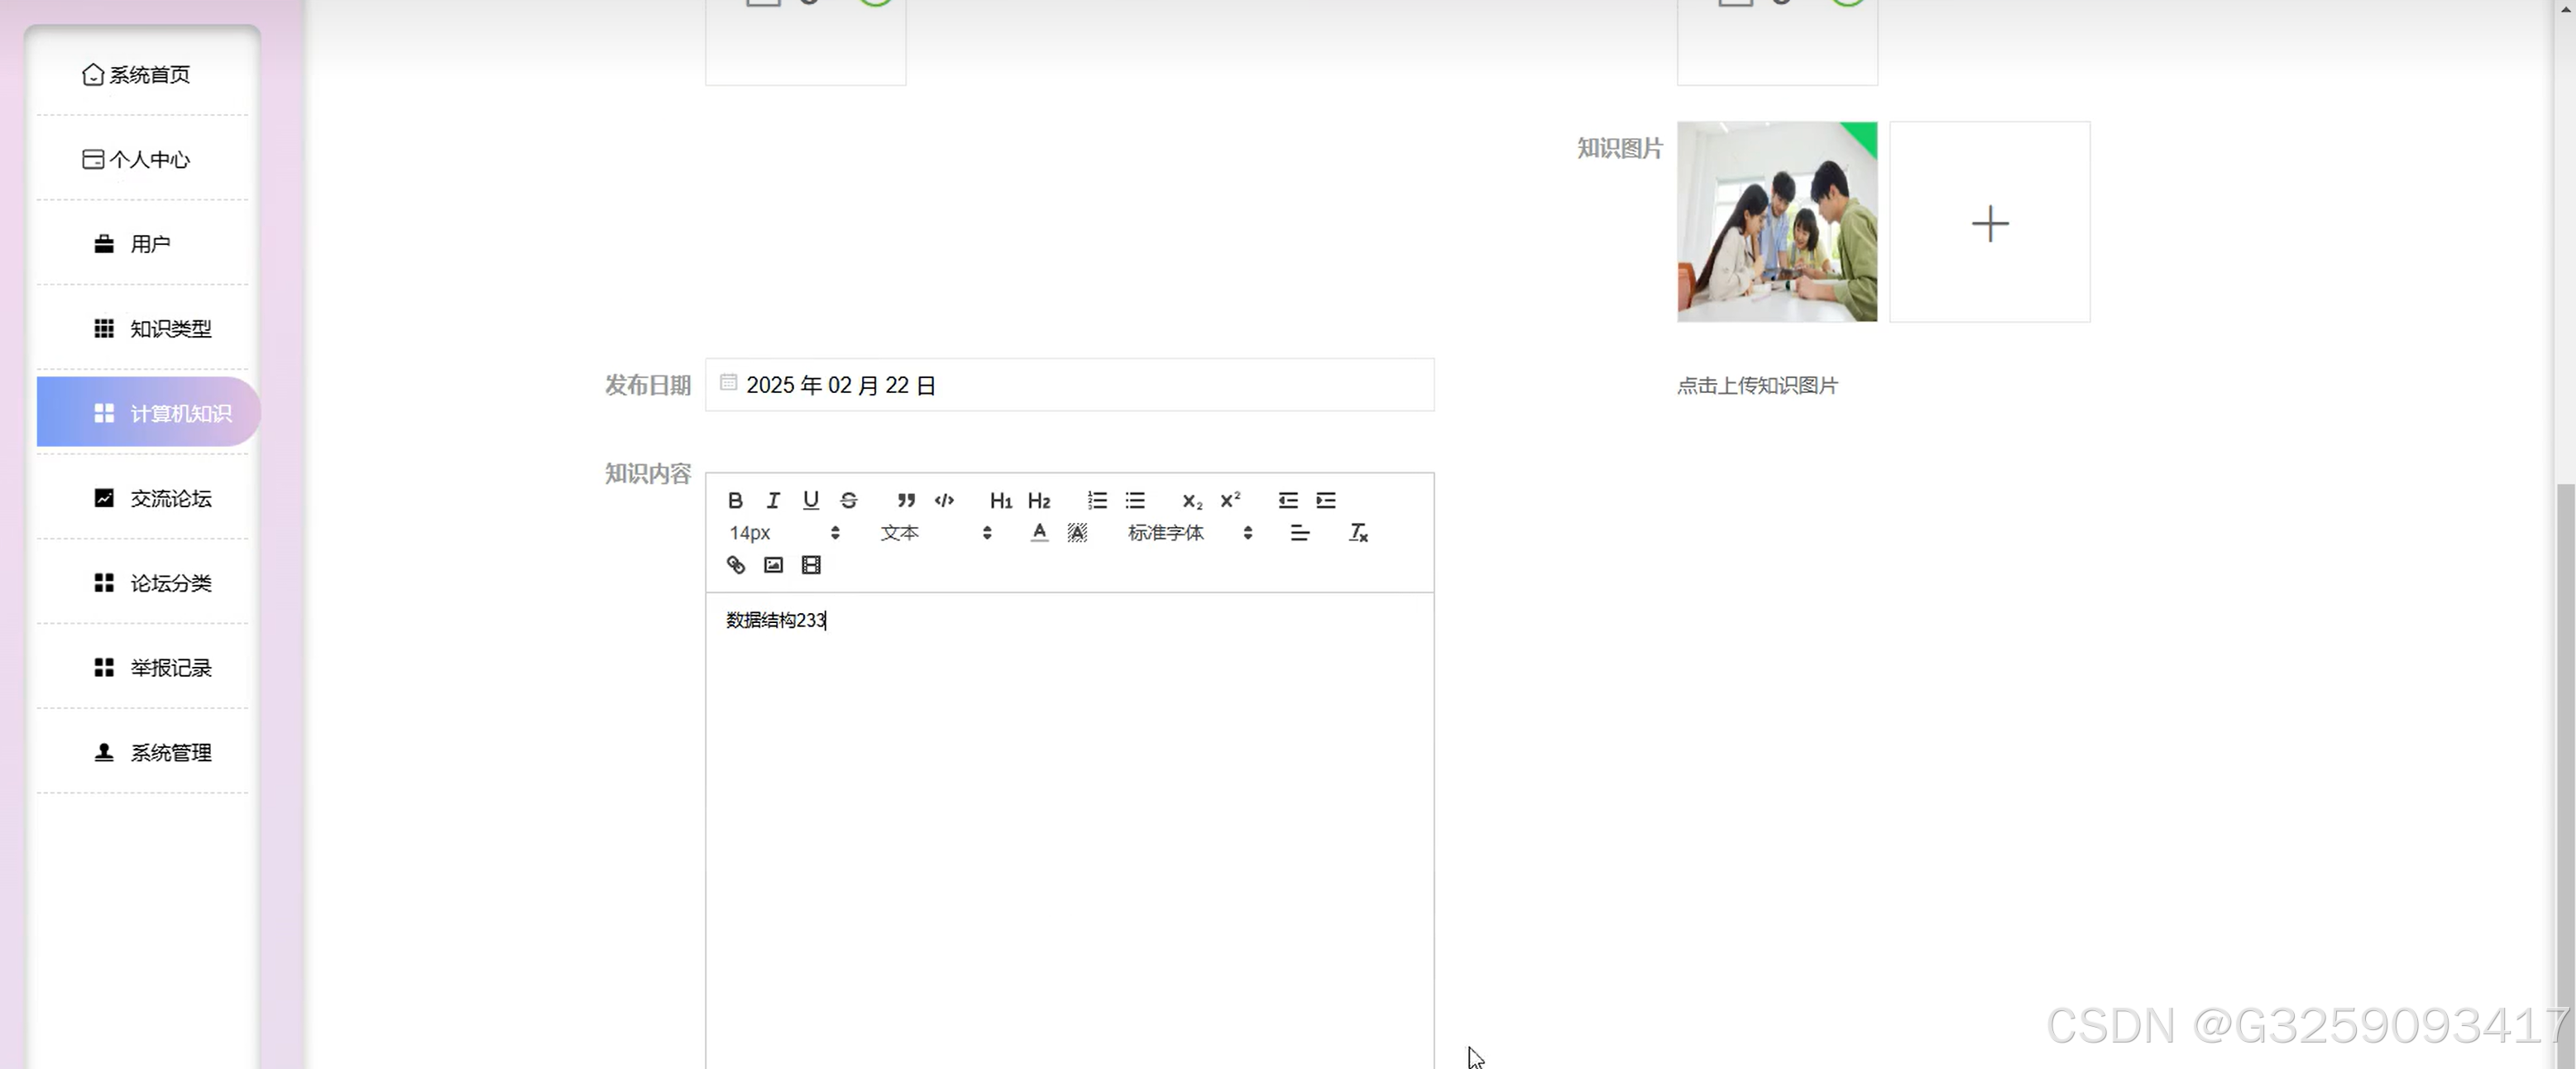The width and height of the screenshot is (2576, 1069).
Task: Click the 发布日期 date input field
Action: pyautogui.click(x=1069, y=385)
